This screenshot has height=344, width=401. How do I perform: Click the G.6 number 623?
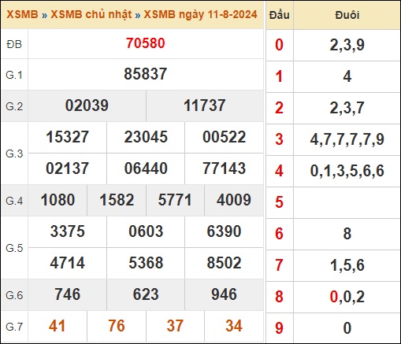click(146, 294)
